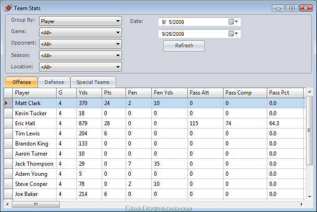Open the end date calendar picker

point(233,33)
